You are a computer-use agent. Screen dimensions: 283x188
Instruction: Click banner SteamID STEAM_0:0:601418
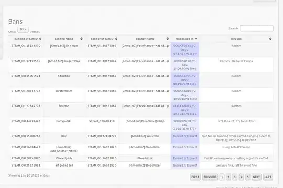click(x=102, y=121)
